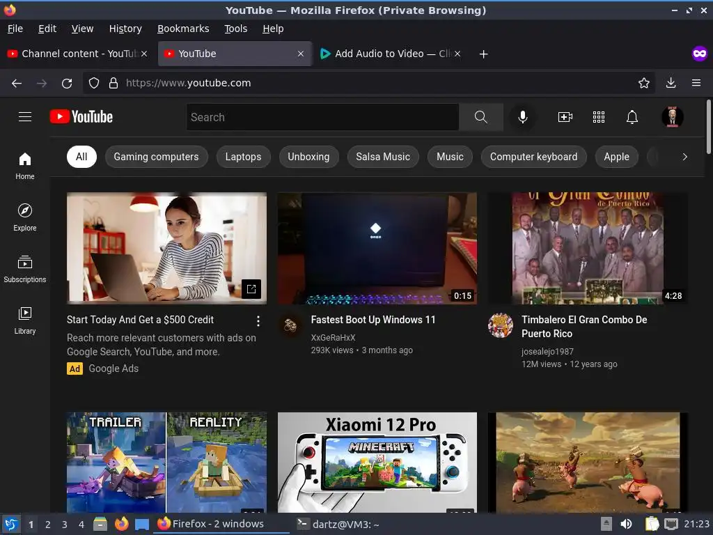Open the Trailer vs Reality Minecraft thumbnail
Image resolution: width=713 pixels, height=535 pixels.
(166, 463)
